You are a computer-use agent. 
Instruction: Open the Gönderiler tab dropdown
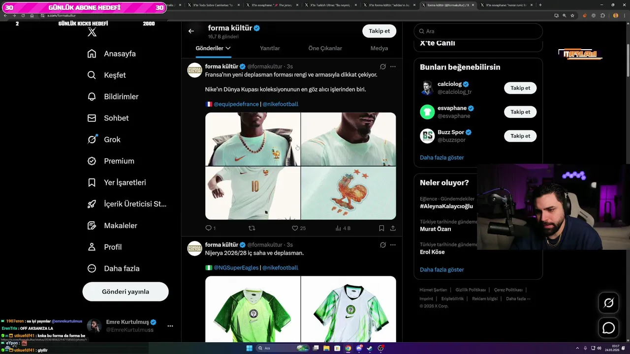[x=213, y=48]
